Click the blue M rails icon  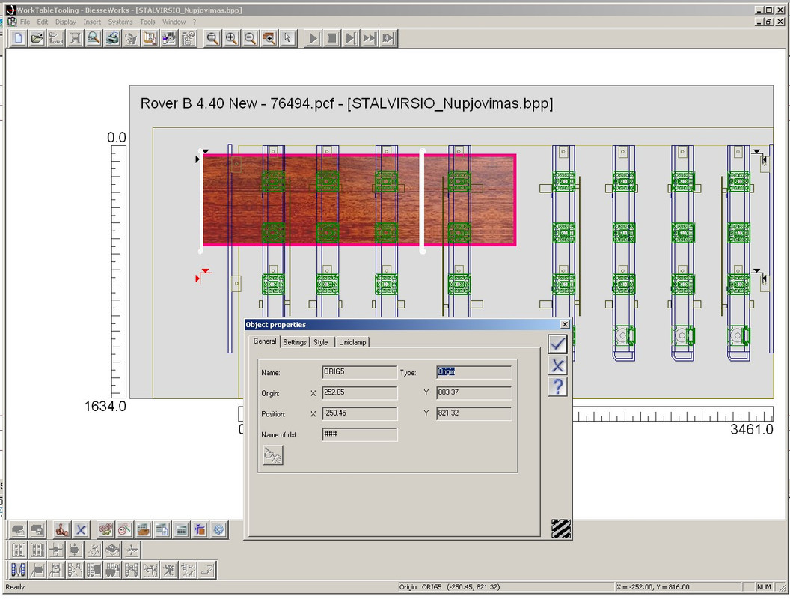click(x=18, y=571)
